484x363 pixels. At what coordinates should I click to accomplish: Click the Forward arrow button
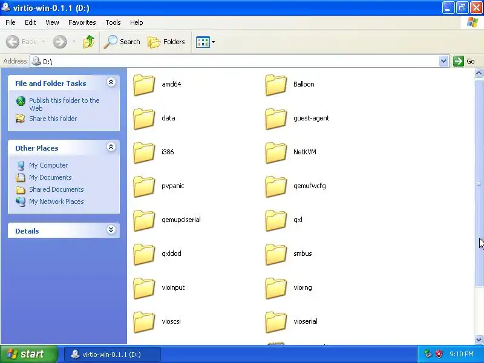tap(60, 42)
